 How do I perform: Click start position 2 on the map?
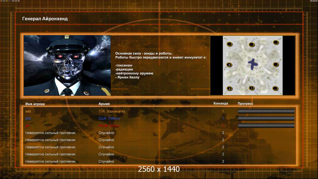(230, 89)
